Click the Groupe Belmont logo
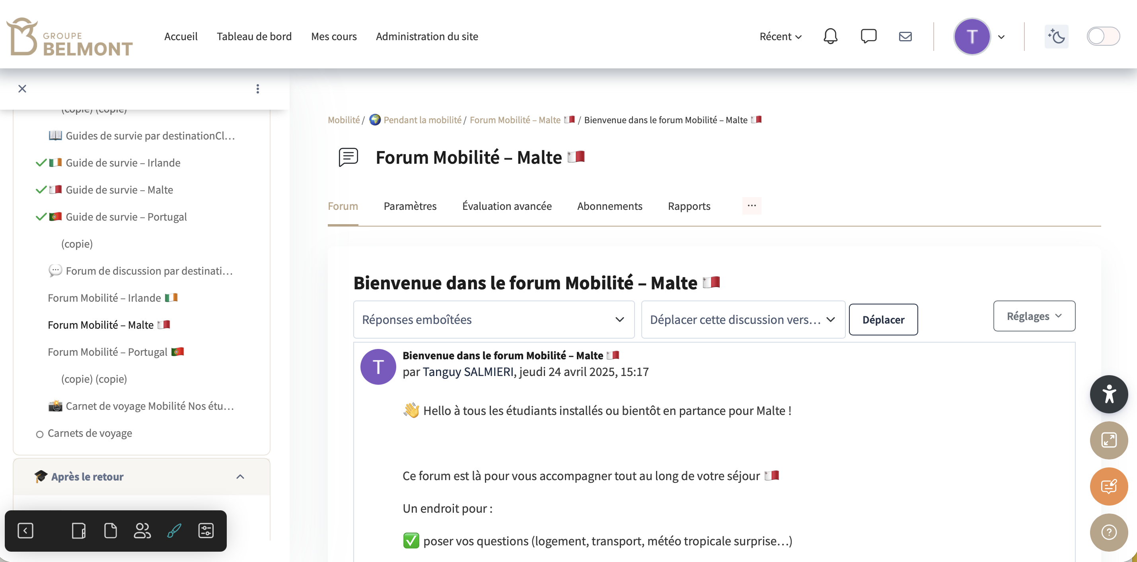This screenshot has height=562, width=1137. tap(70, 36)
